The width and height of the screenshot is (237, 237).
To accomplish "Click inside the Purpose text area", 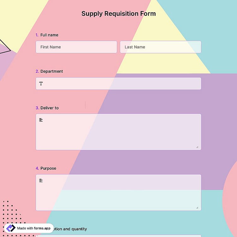I will click(118, 192).
